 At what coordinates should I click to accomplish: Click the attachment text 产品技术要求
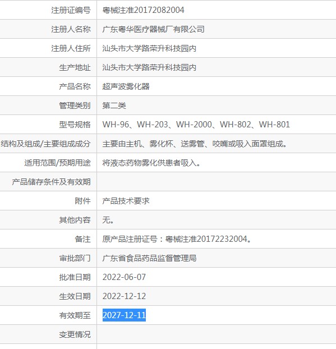pyautogui.click(x=126, y=201)
